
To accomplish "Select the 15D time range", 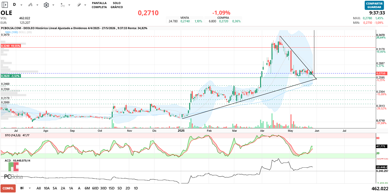I will [111, 188].
